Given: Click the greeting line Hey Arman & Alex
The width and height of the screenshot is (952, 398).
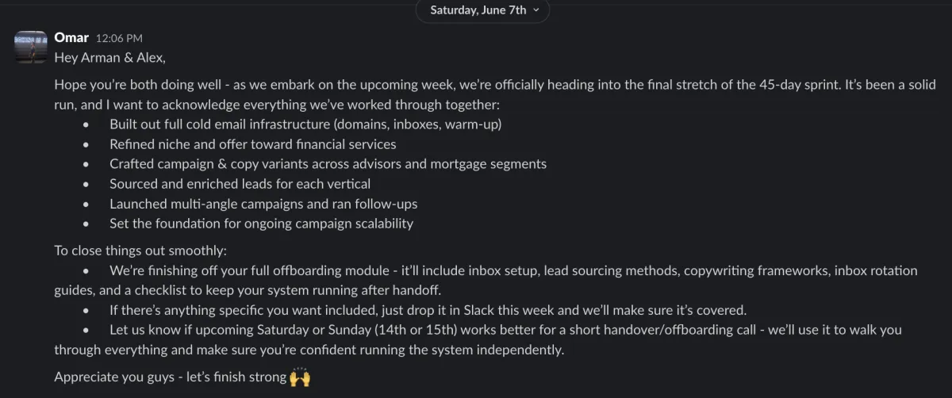Looking at the screenshot, I should click(x=109, y=57).
